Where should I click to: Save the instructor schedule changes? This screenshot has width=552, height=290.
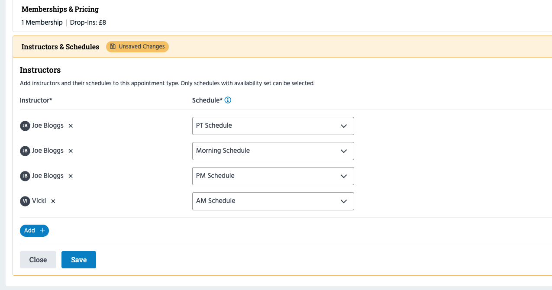click(78, 260)
